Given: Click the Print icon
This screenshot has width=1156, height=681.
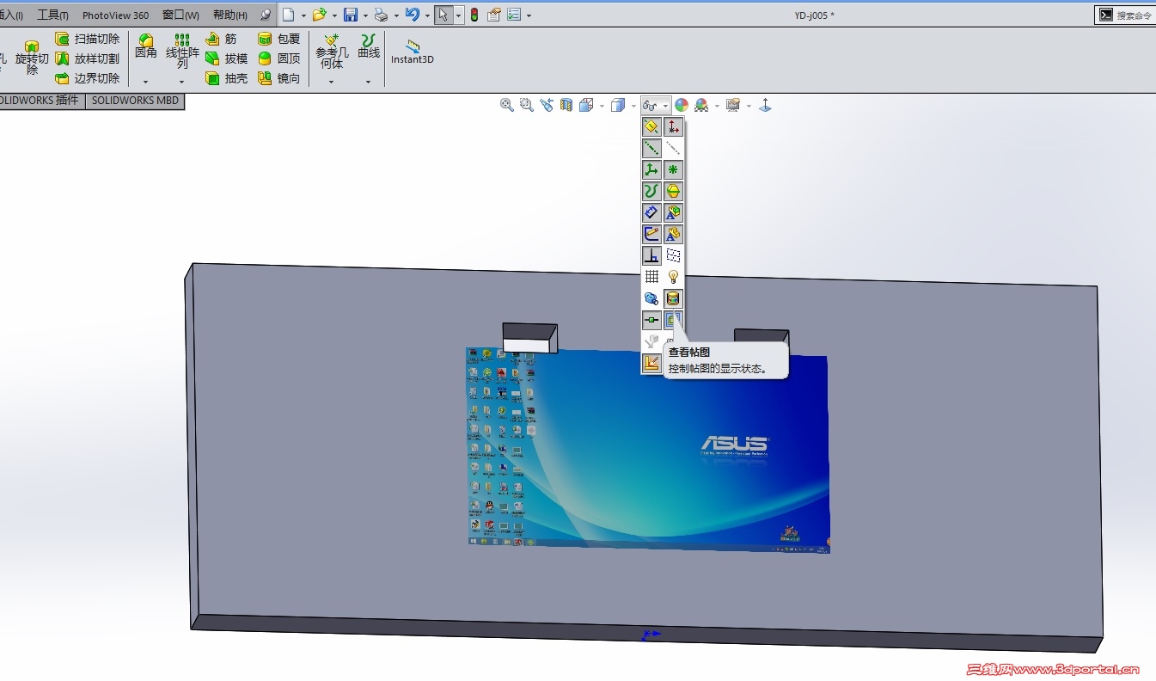Looking at the screenshot, I should click(381, 15).
